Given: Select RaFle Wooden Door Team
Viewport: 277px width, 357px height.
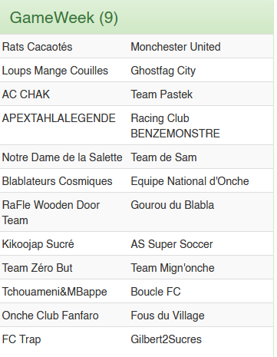Looking at the screenshot, I should tap(51, 213).
